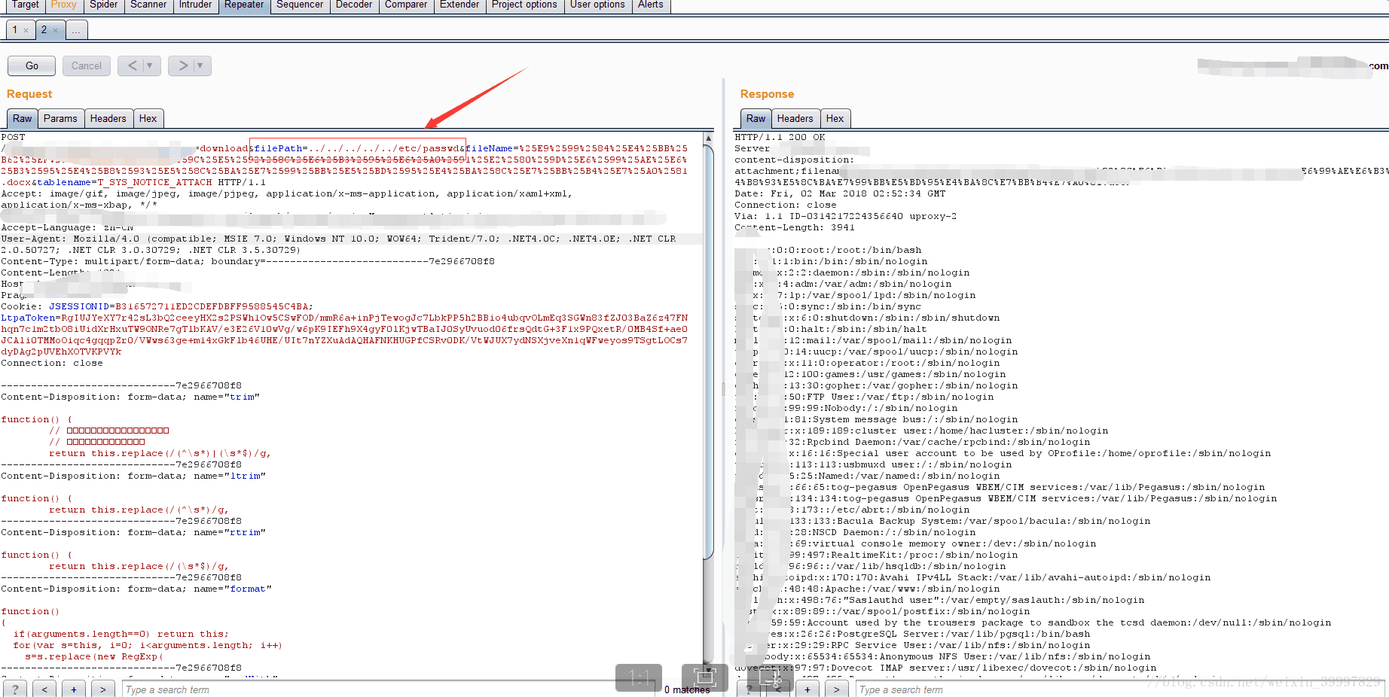Click the Response search term field

point(1120,689)
